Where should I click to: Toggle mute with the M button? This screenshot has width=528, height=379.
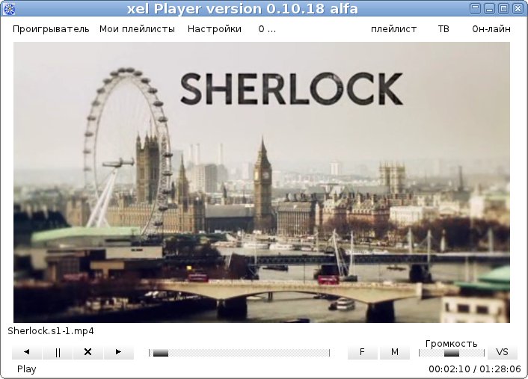394,352
